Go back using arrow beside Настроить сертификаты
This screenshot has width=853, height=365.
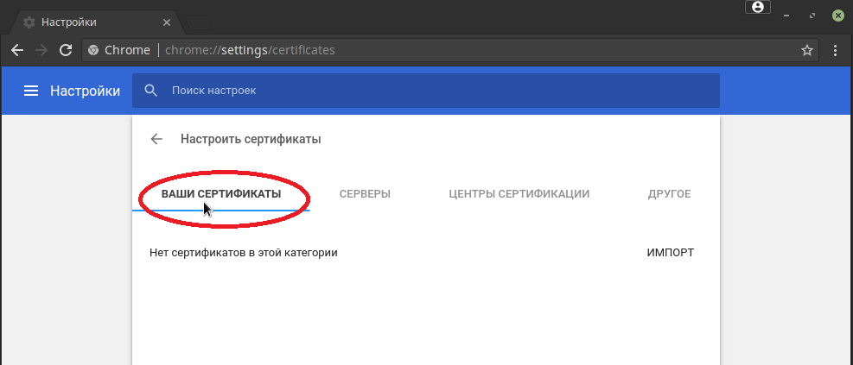pos(156,139)
